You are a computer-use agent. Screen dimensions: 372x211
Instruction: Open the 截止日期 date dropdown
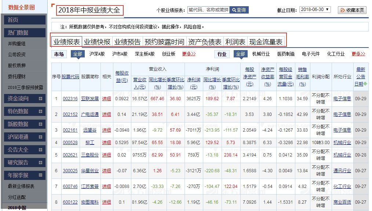coord(315,10)
